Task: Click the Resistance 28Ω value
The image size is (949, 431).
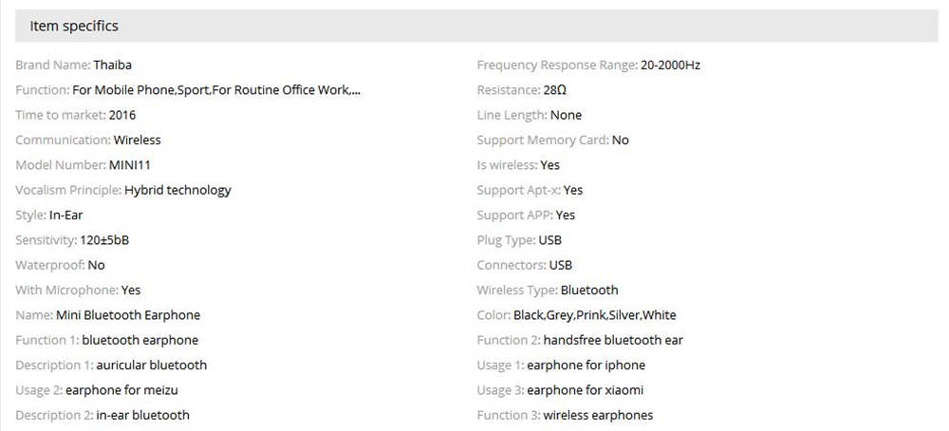Action: click(x=556, y=90)
